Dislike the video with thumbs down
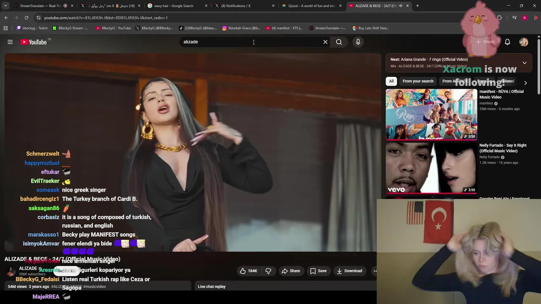This screenshot has height=304, width=541. (x=268, y=271)
